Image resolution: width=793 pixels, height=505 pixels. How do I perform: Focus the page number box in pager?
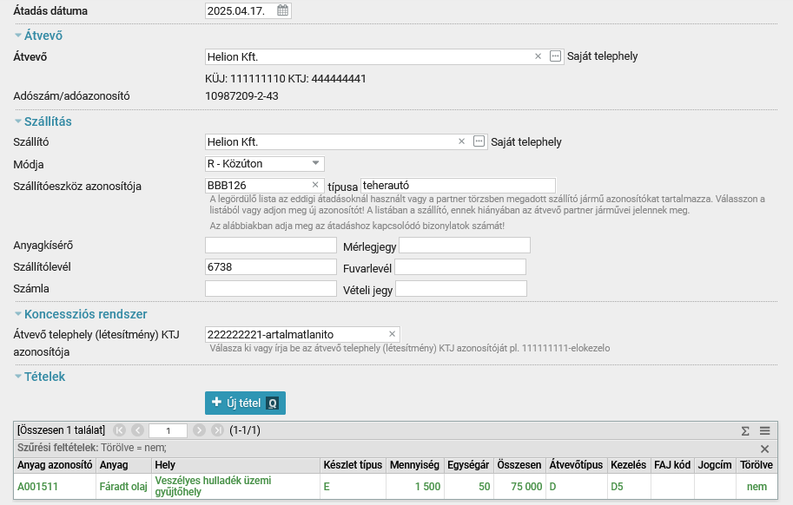point(168,430)
